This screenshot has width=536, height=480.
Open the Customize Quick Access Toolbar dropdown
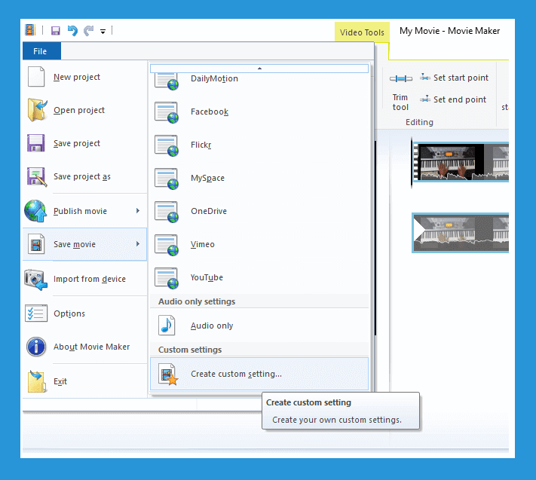(x=103, y=32)
